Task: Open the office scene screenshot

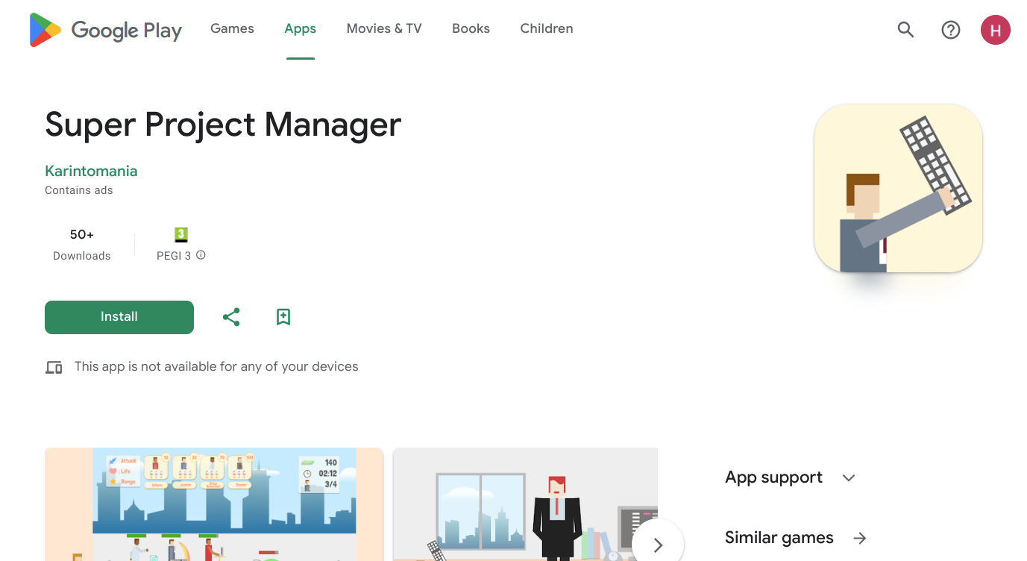Action: pos(525,504)
